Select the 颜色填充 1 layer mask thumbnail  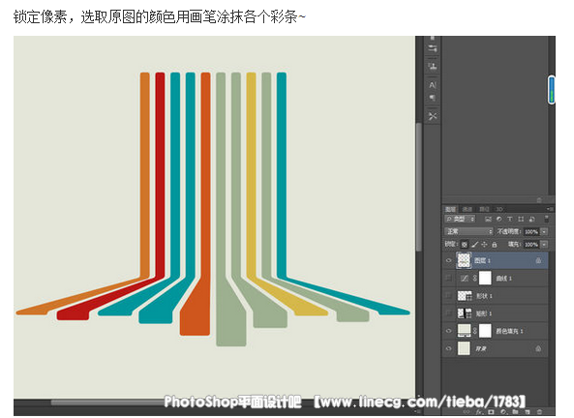[x=485, y=331]
